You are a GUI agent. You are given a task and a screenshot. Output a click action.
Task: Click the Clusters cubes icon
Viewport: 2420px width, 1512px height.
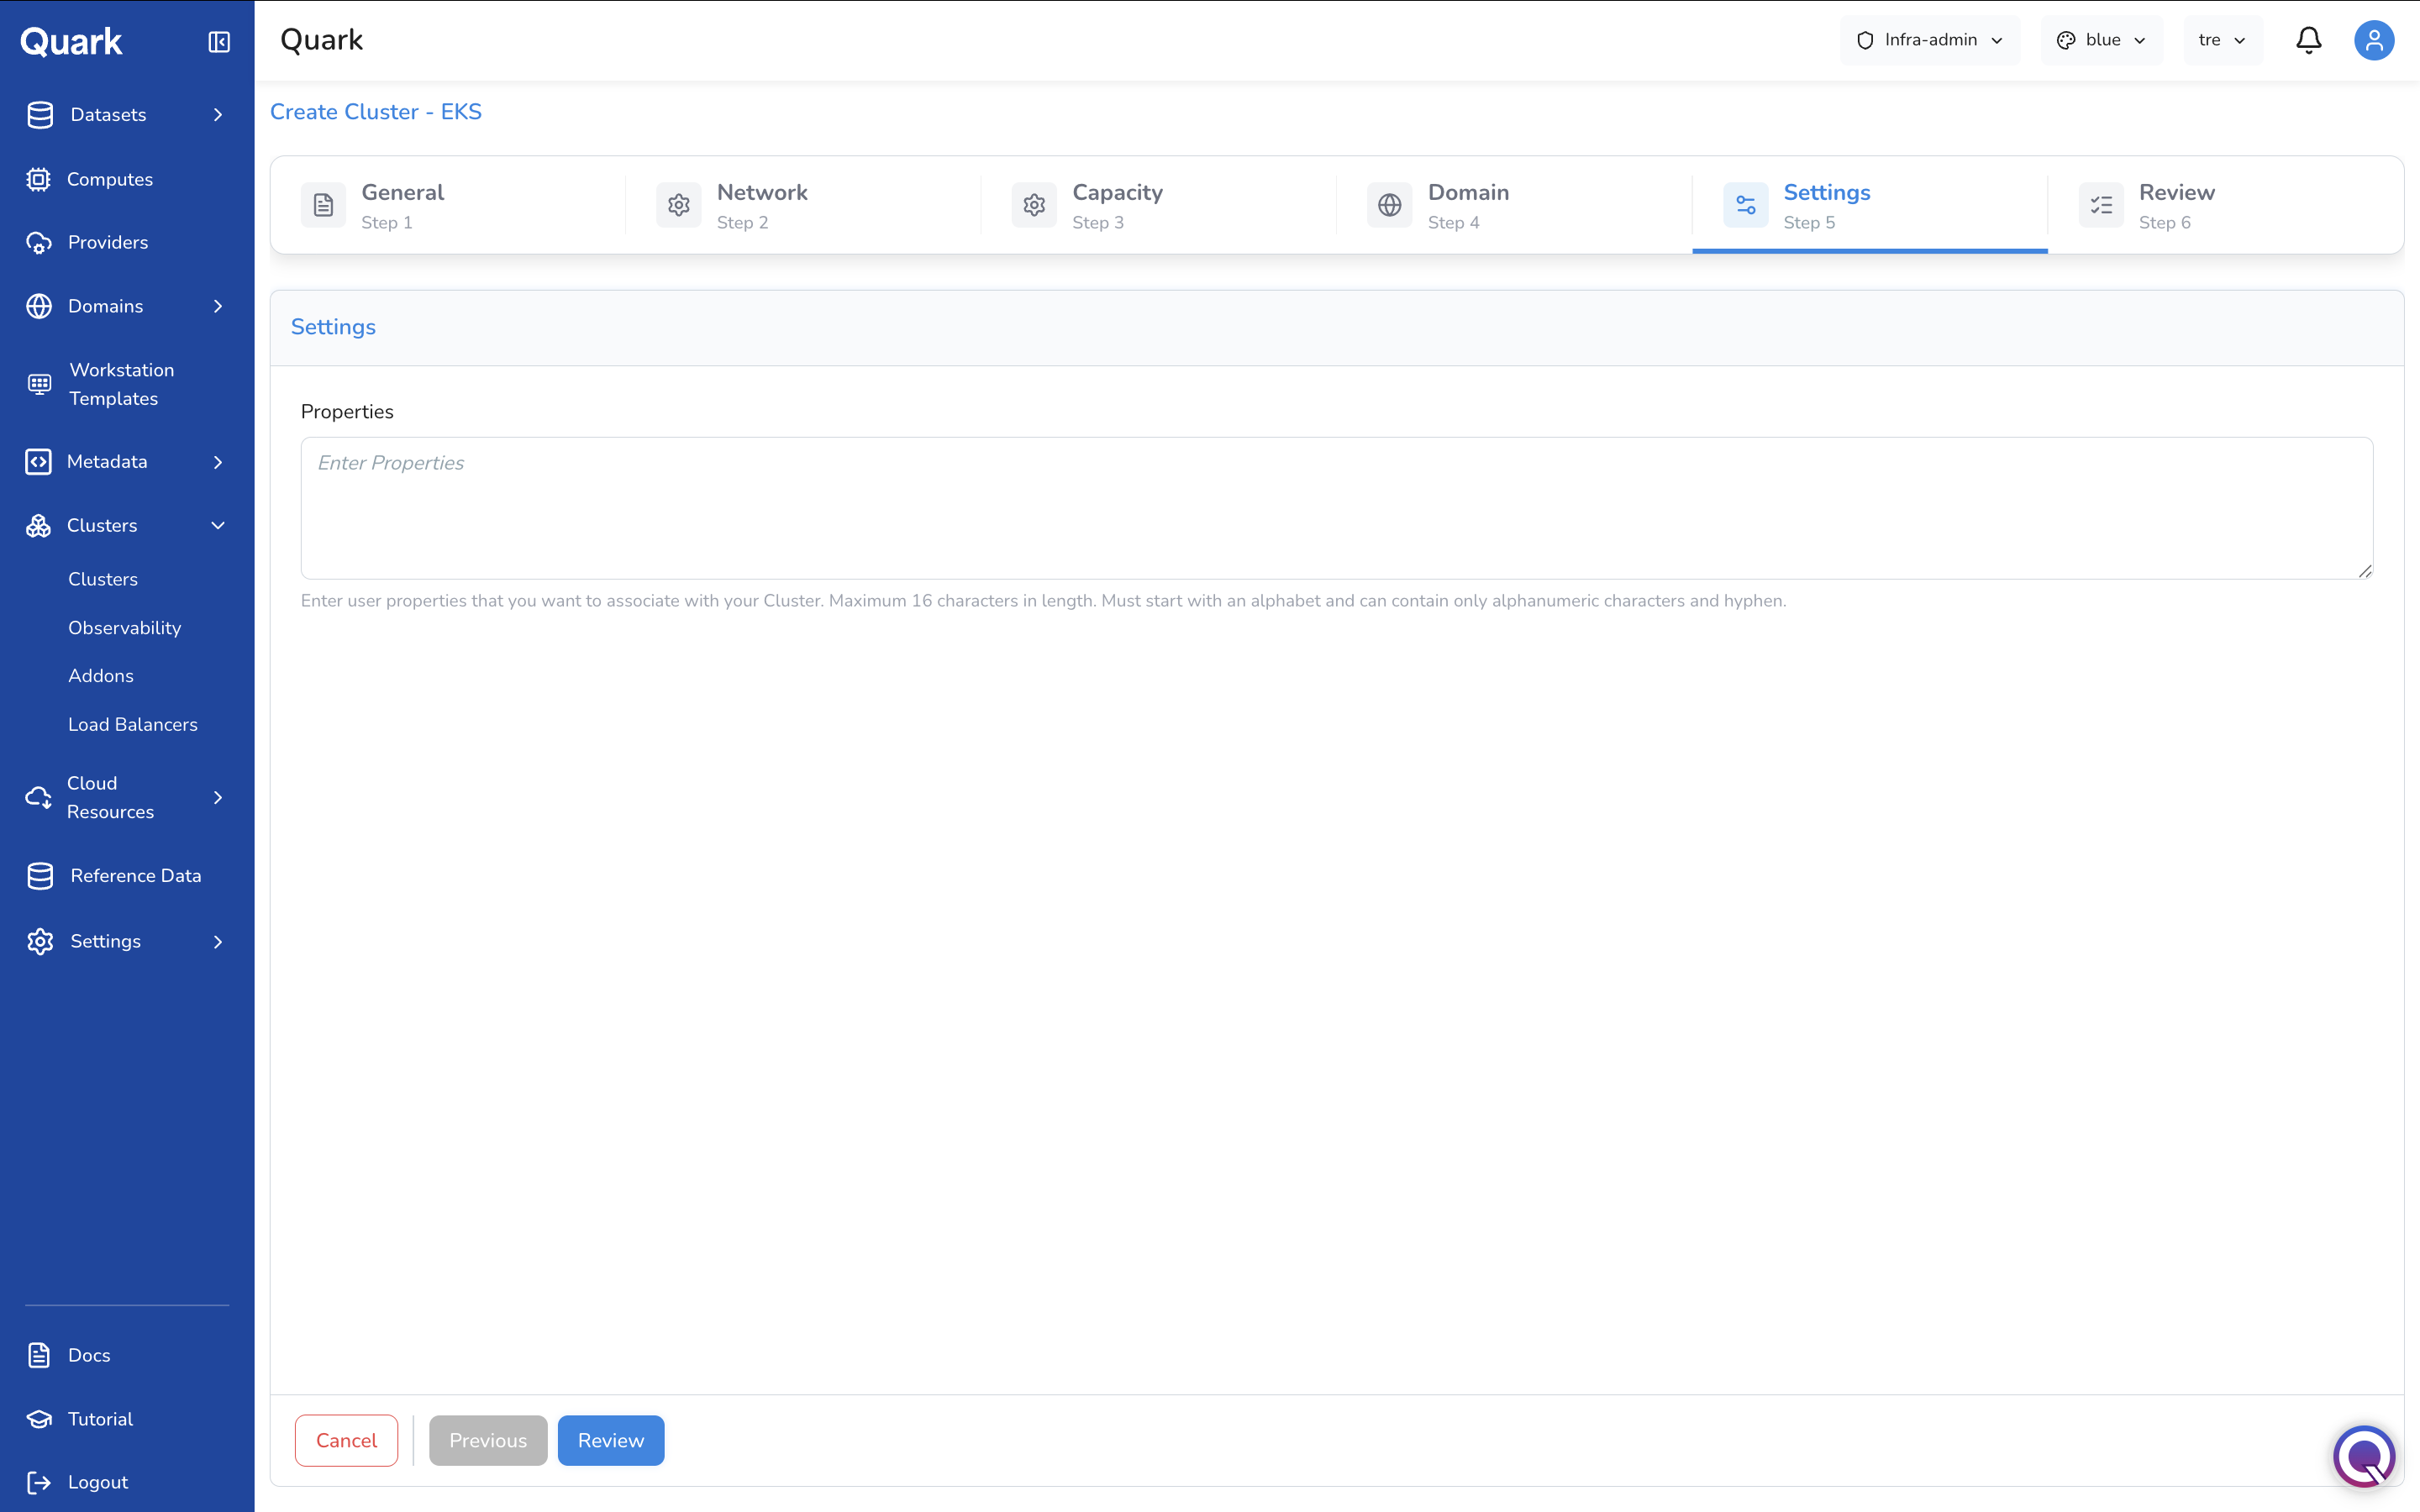coord(38,526)
